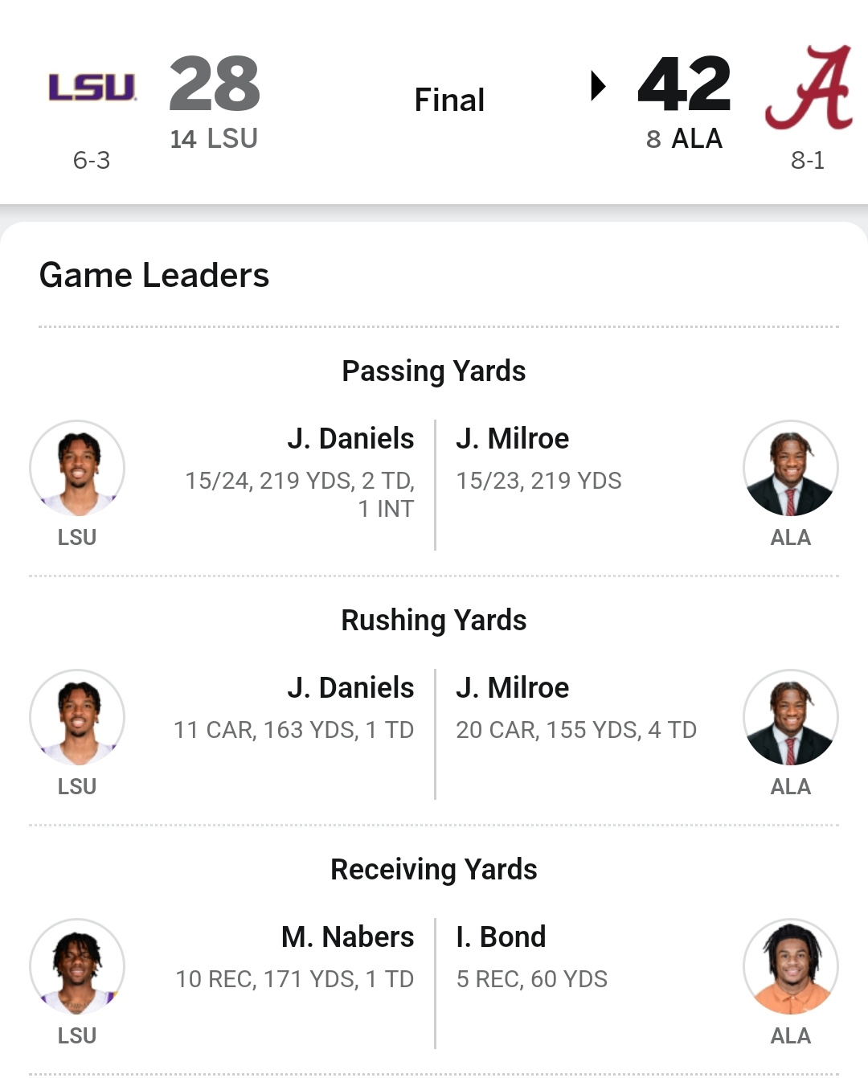Screen dimensions: 868x1078
Task: Tap J. Daniels headshot under Rushing Yards
Action: pos(77,717)
